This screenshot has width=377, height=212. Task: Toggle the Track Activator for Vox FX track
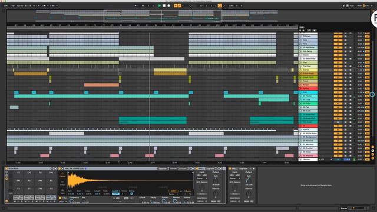(x=338, y=130)
